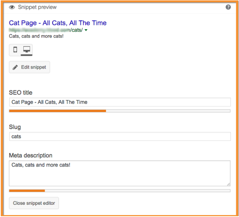Click into the Slug field containing cats
The height and width of the screenshot is (217, 239).
(x=119, y=137)
